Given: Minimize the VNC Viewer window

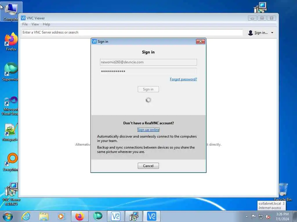Looking at the screenshot, I should 253,18.
